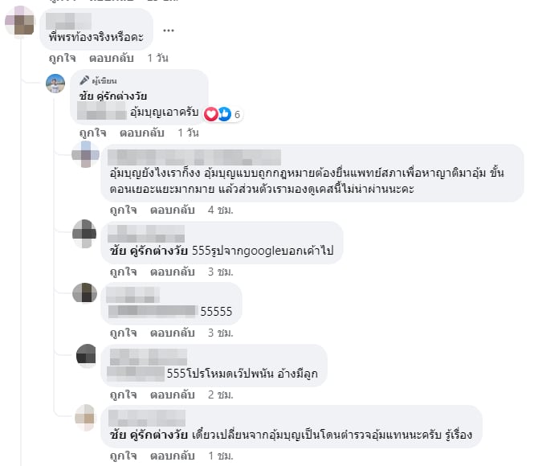534x466 pixels.
Task: Reply to the comment พี่พรท้องจริงหรือคะ
Action: pyautogui.click(x=111, y=58)
